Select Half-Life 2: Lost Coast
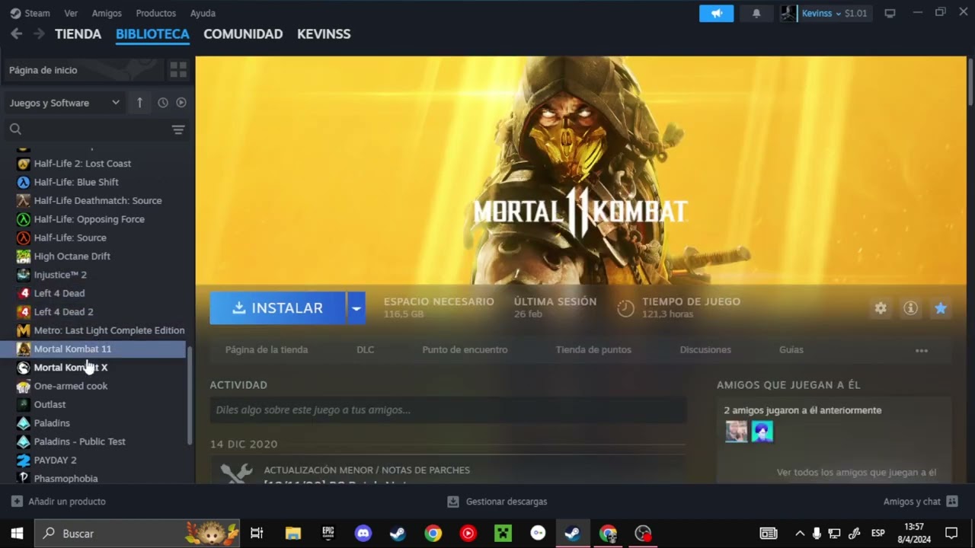The image size is (975, 548). pyautogui.click(x=82, y=164)
